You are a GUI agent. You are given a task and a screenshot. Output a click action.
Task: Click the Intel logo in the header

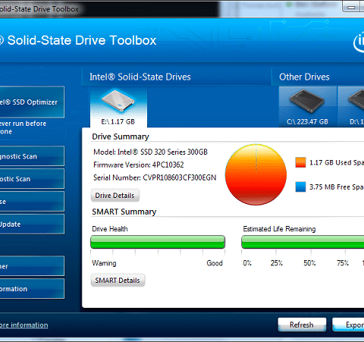[x=359, y=43]
